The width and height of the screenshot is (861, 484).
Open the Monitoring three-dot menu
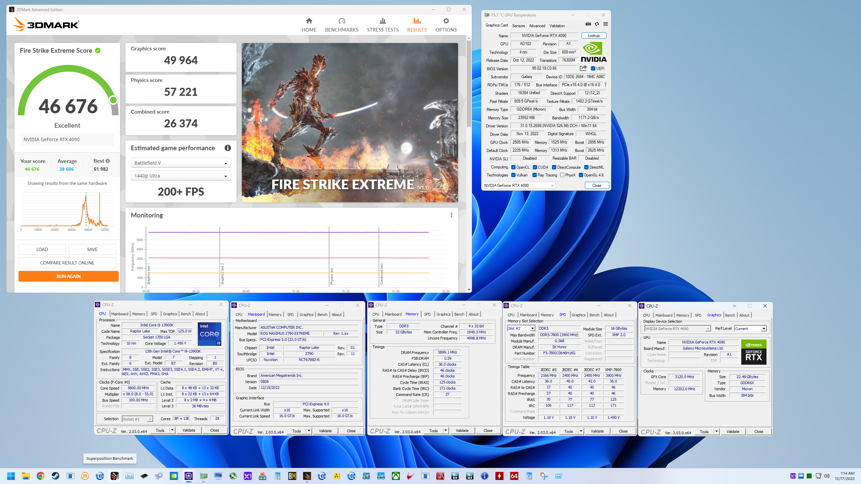click(x=451, y=215)
